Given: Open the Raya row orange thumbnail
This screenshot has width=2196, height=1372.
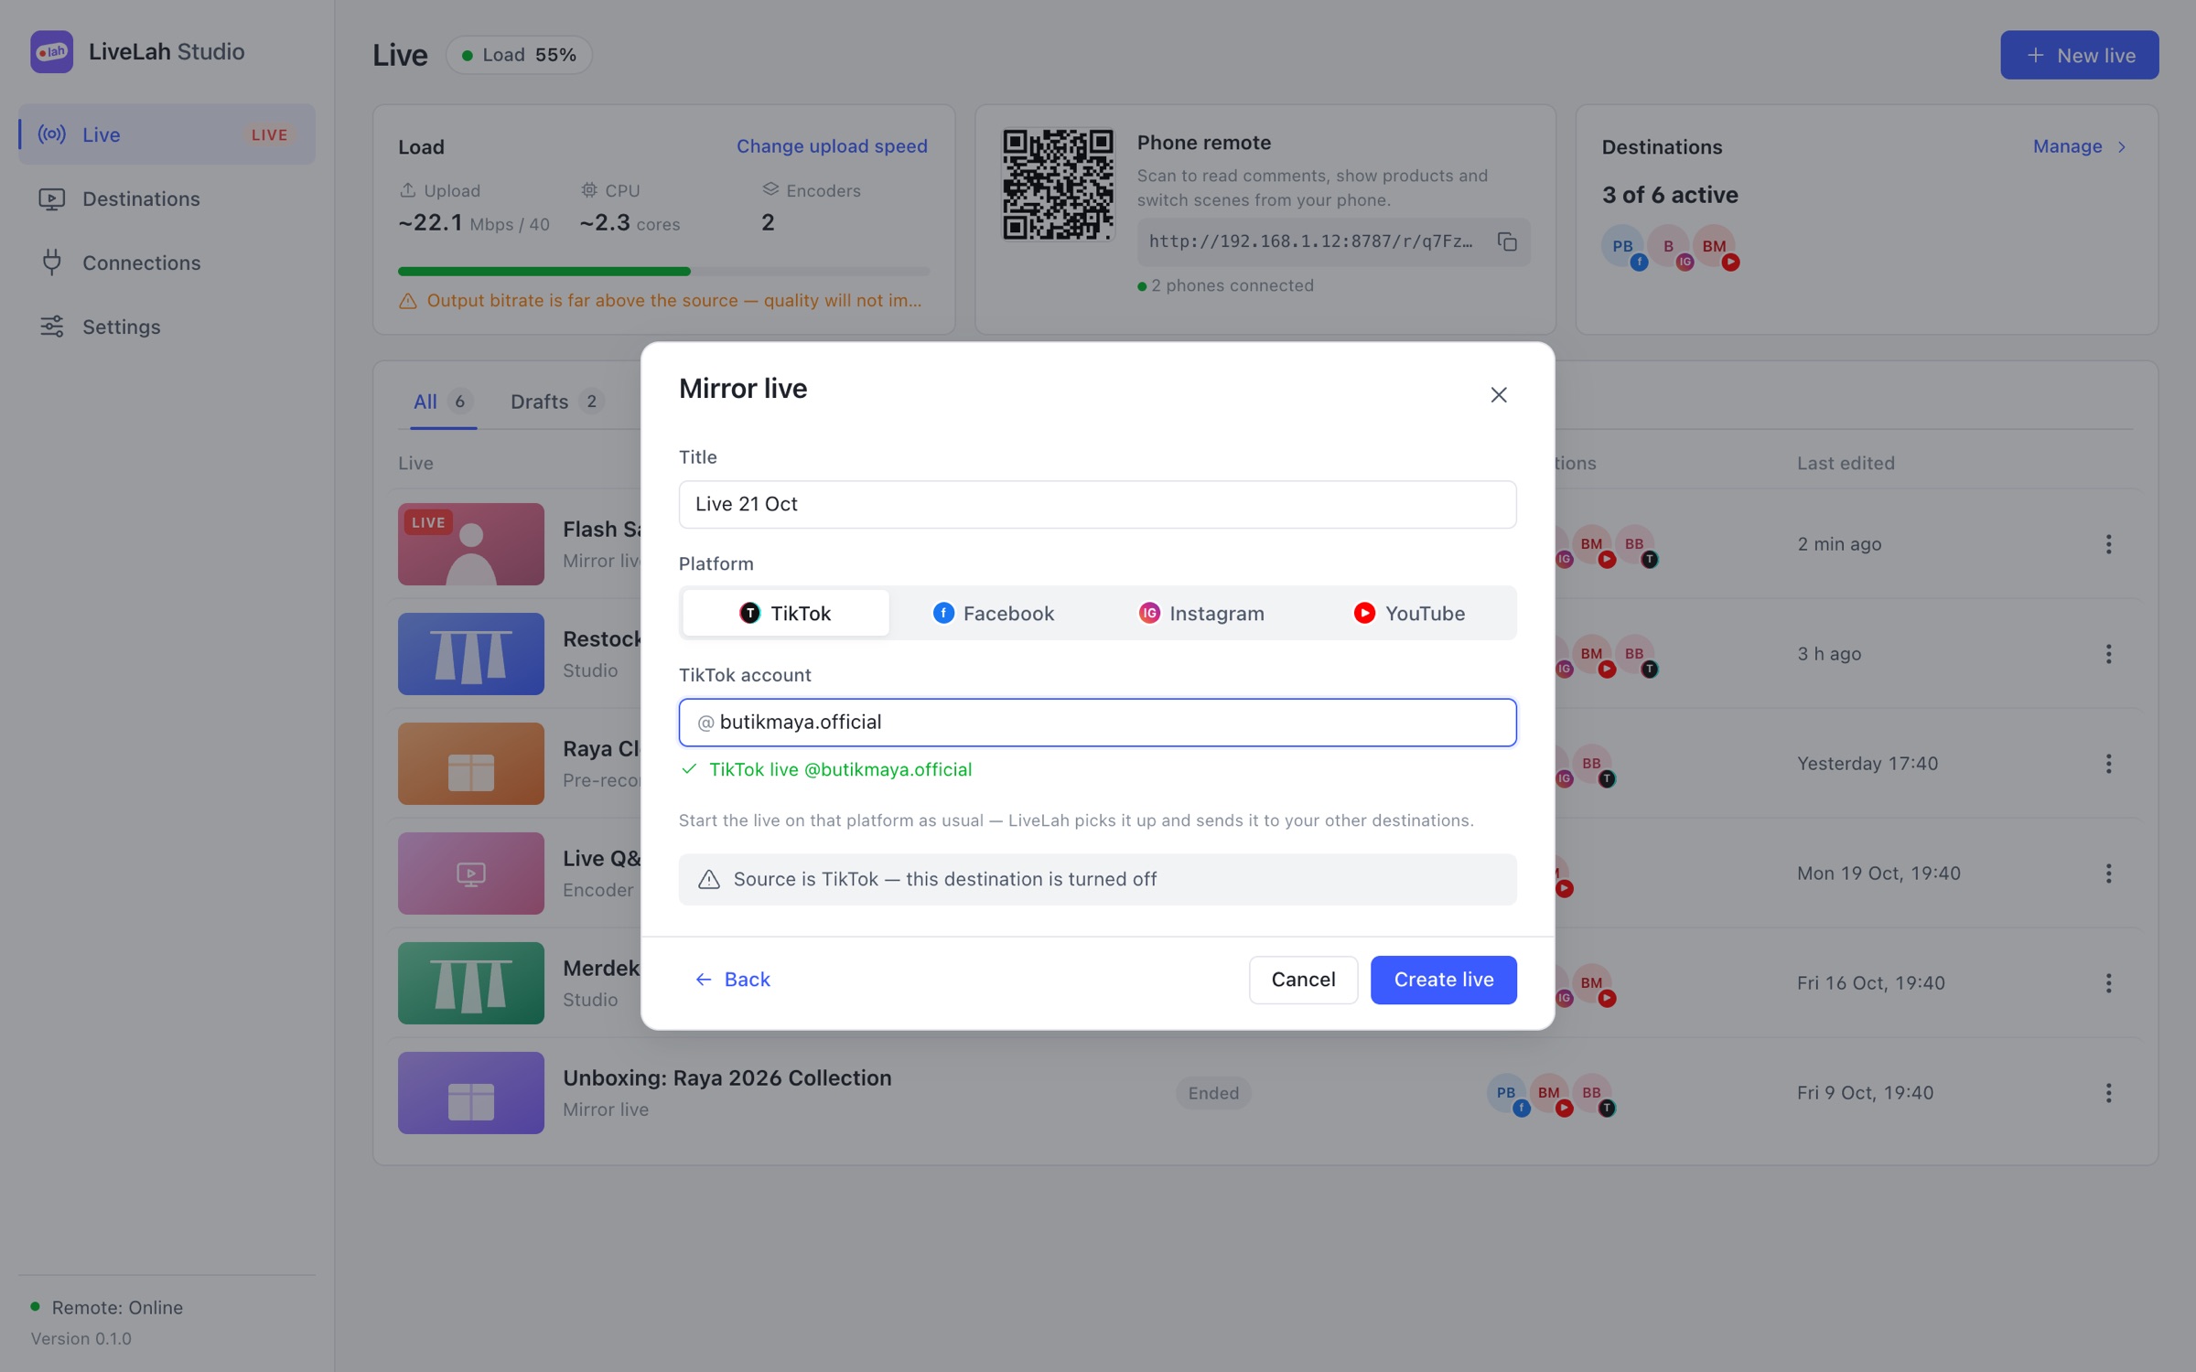Looking at the screenshot, I should pyautogui.click(x=470, y=764).
